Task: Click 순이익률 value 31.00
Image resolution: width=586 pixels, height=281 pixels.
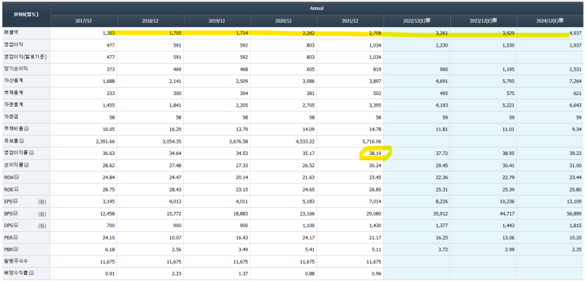Action: coord(575,165)
